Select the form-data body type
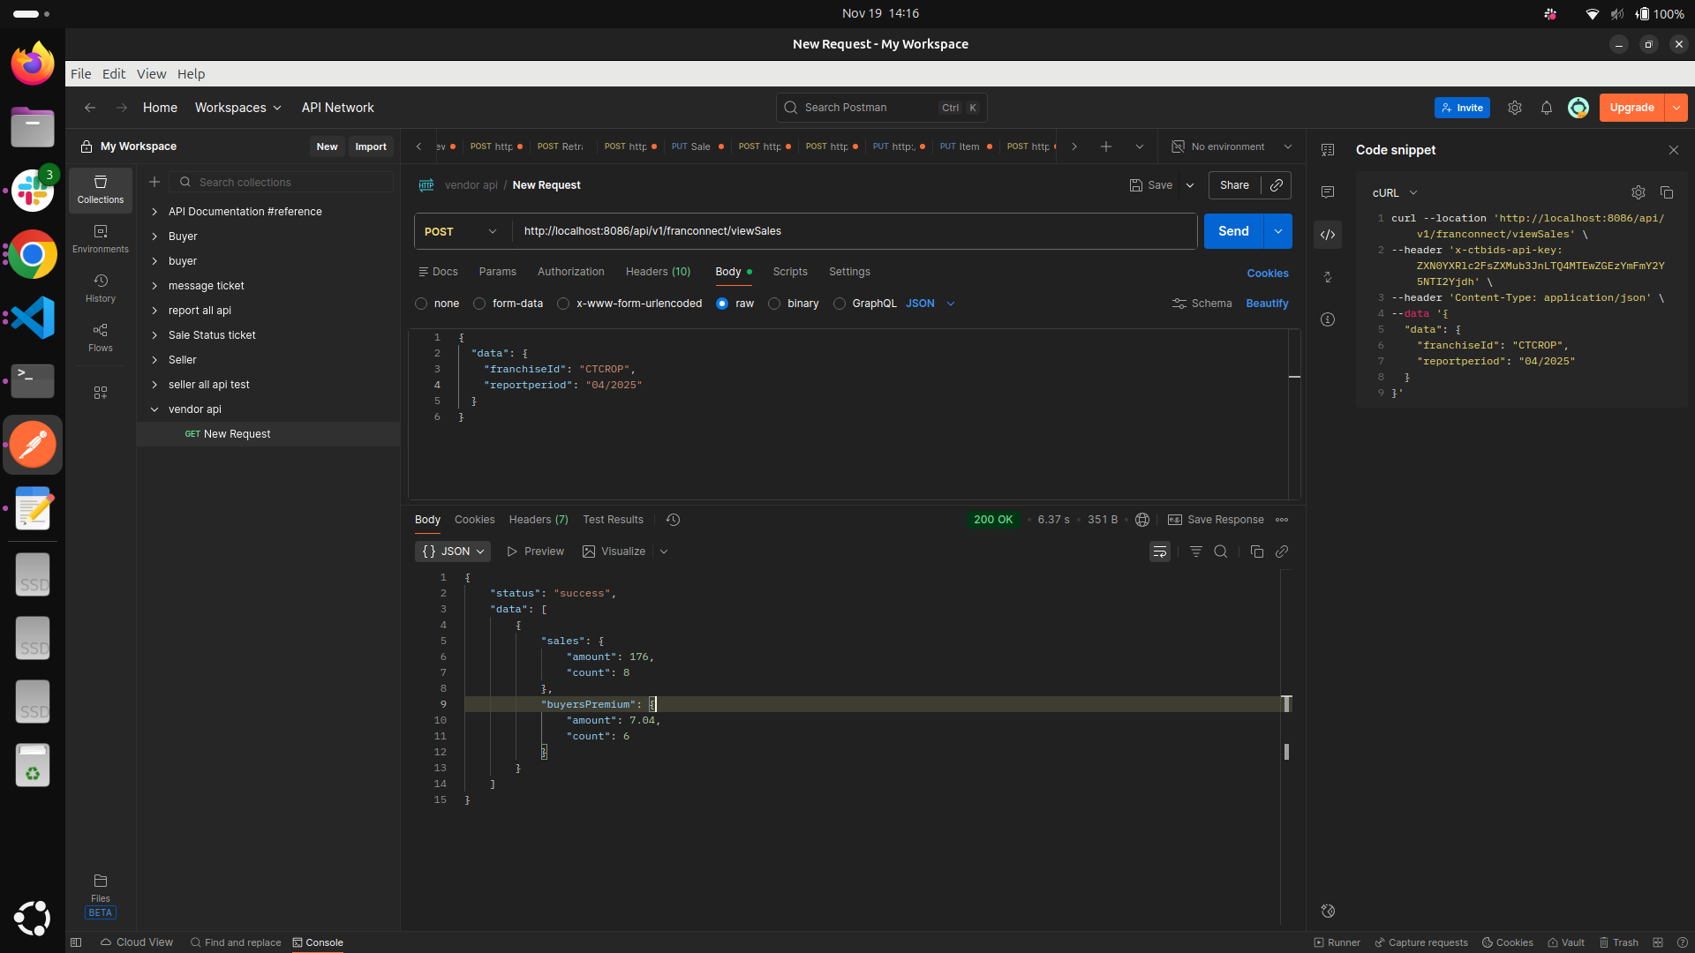Image resolution: width=1695 pixels, height=953 pixels. (479, 304)
